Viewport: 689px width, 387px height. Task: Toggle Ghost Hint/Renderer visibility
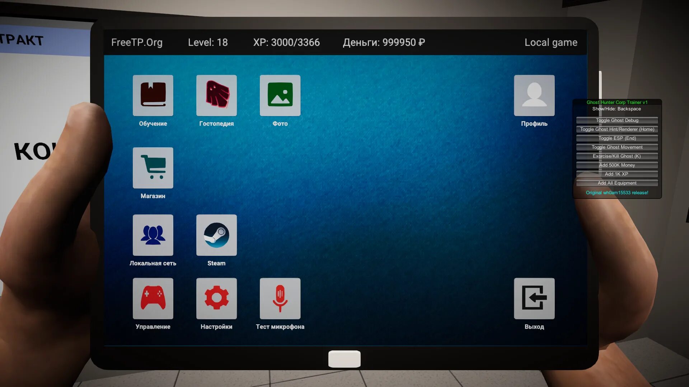(x=617, y=129)
